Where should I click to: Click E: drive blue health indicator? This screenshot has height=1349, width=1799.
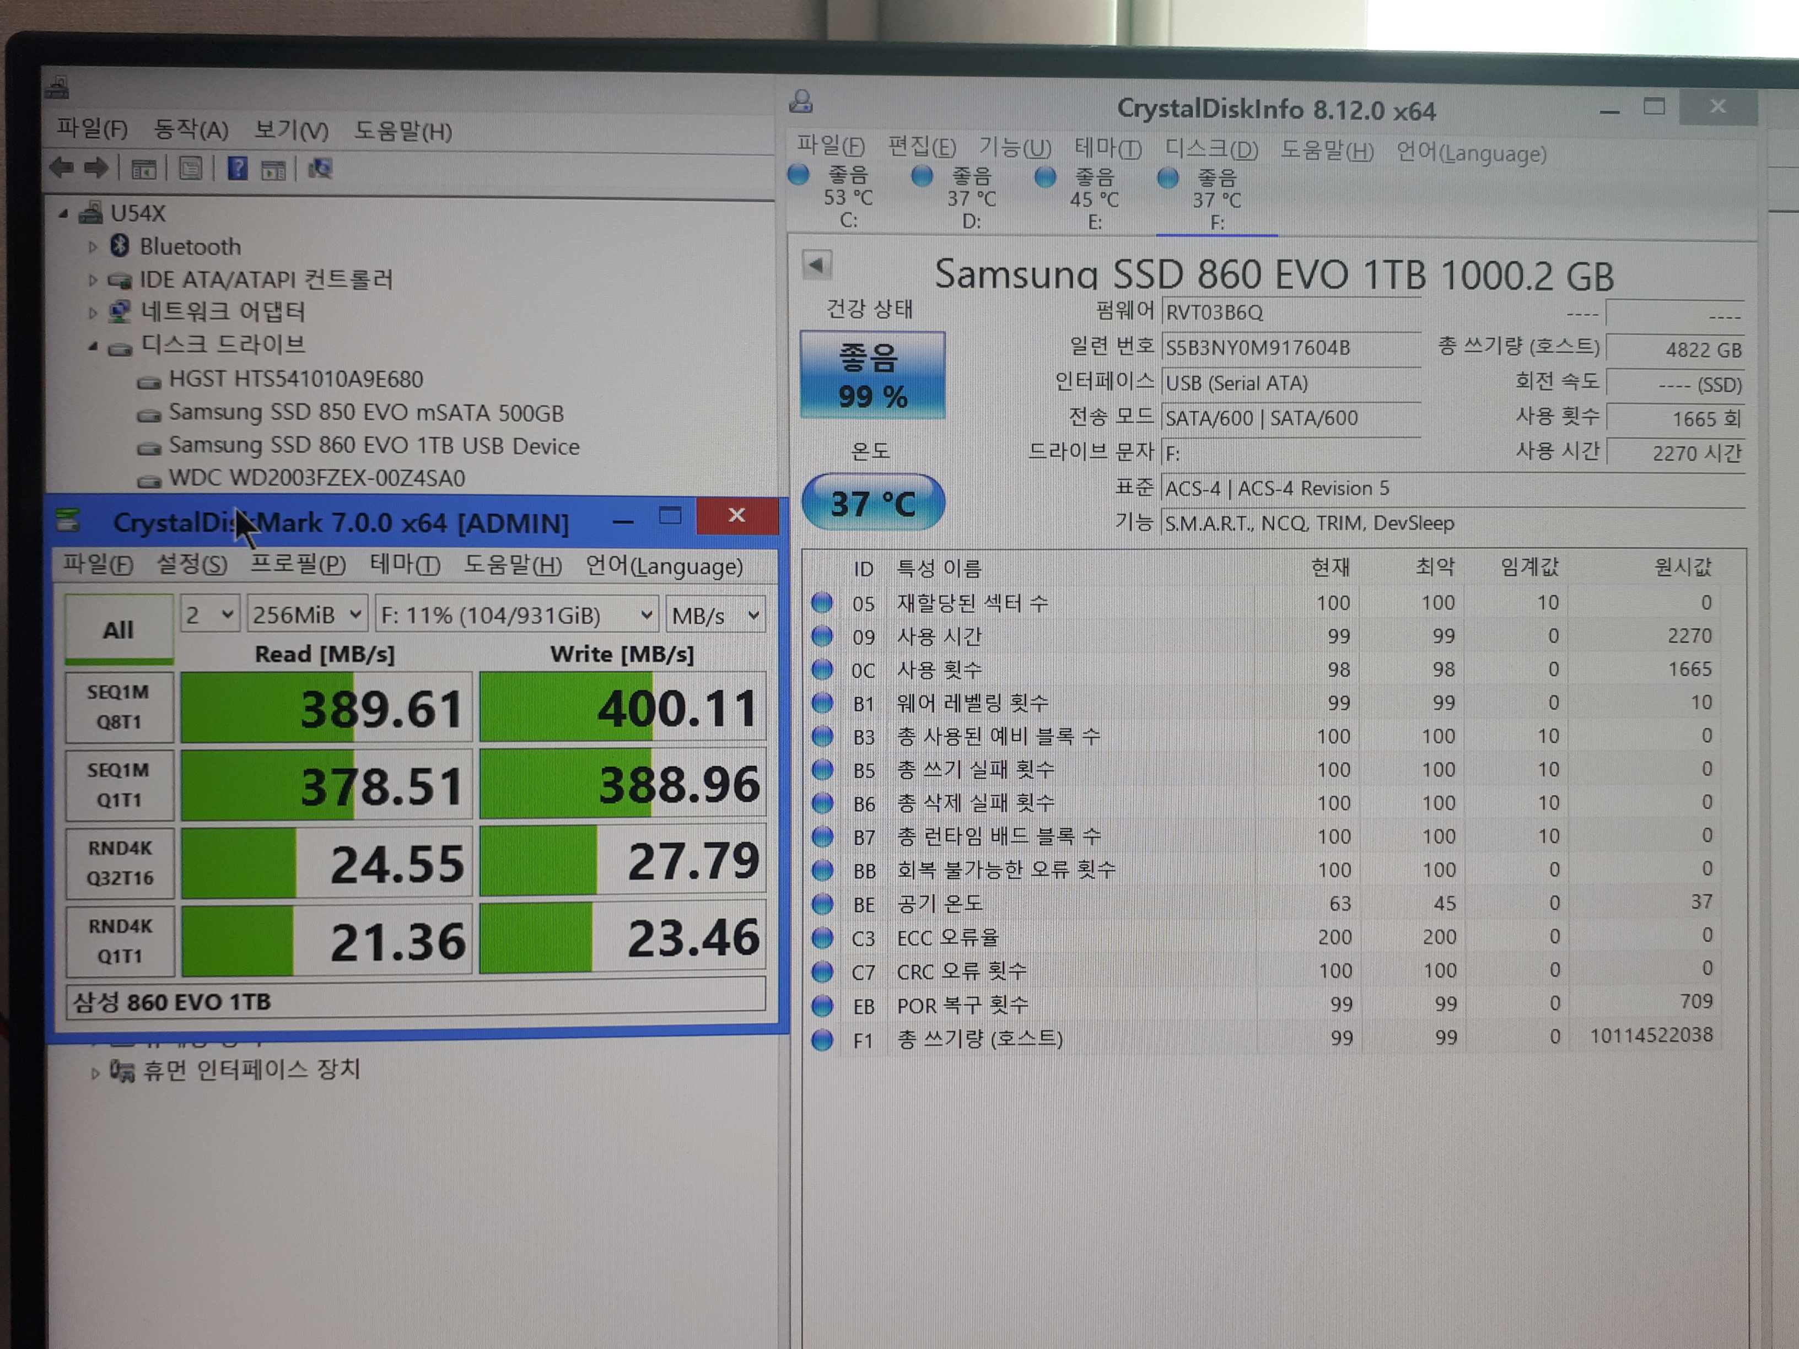1045,176
